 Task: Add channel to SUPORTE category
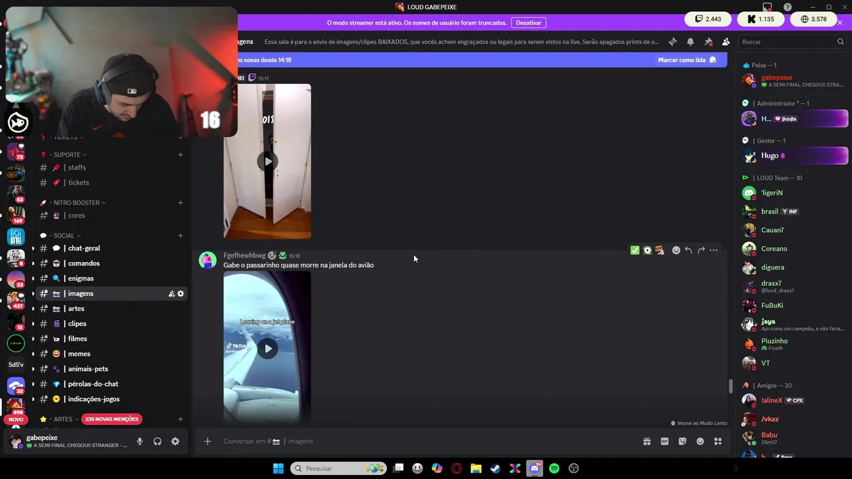180,155
